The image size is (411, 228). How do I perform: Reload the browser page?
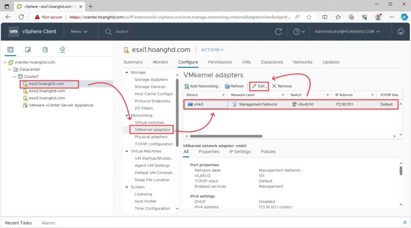click(21, 17)
